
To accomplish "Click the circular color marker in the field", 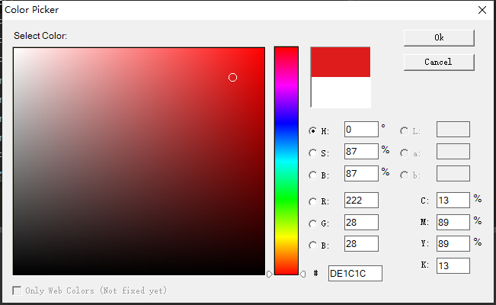I will [x=232, y=78].
